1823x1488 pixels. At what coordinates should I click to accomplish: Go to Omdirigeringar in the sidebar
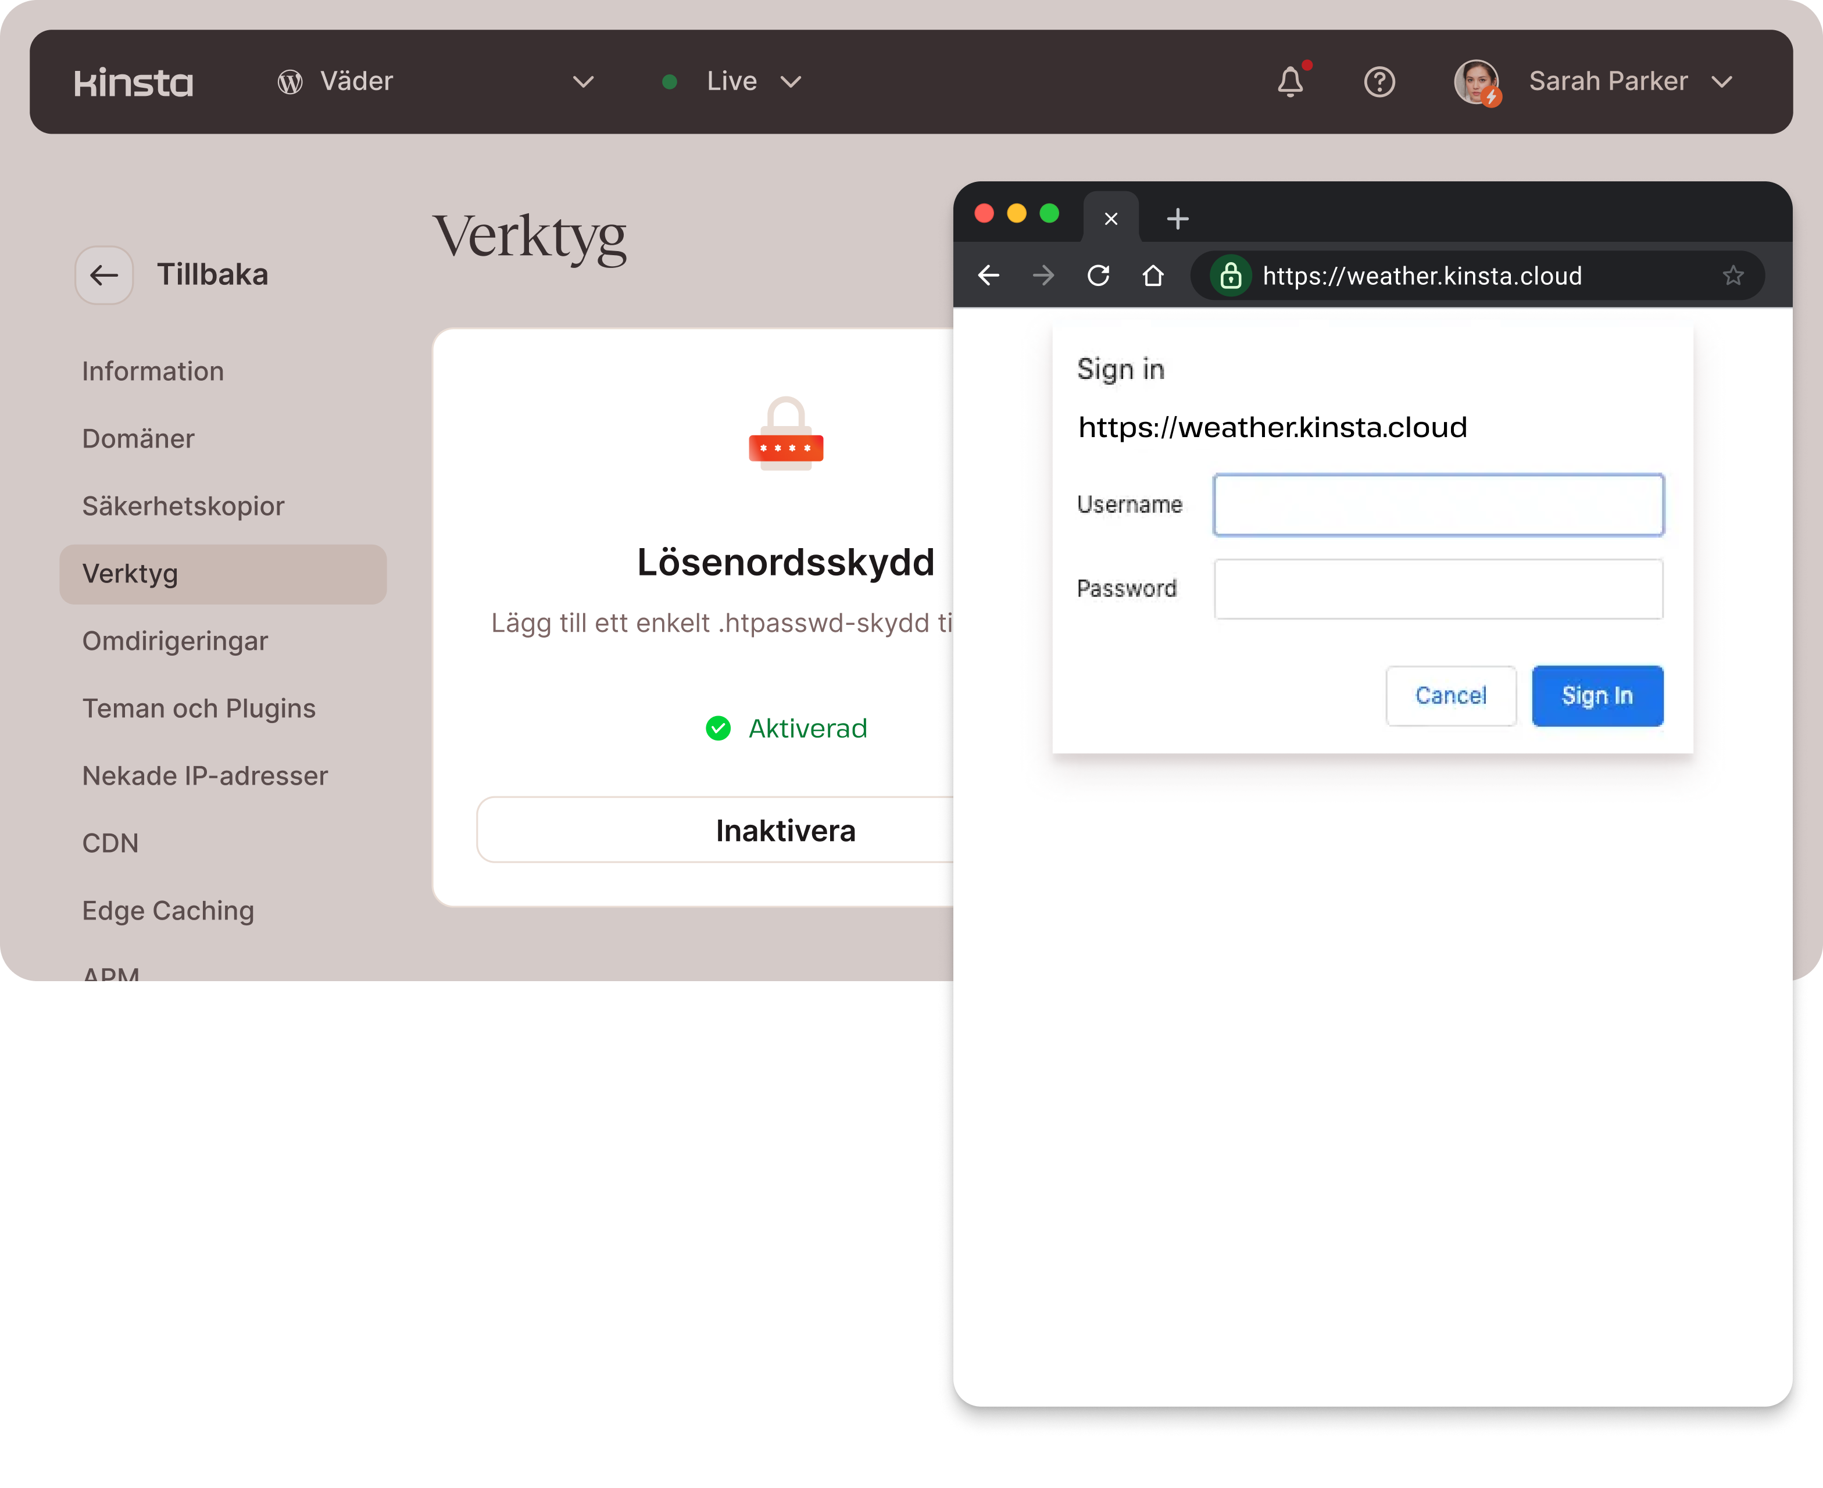click(x=175, y=641)
